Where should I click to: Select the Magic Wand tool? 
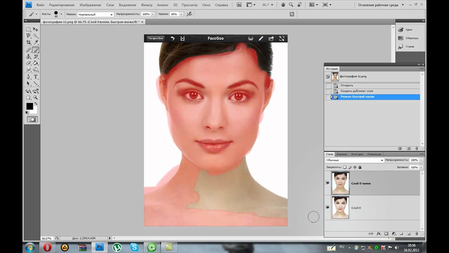tap(35, 36)
